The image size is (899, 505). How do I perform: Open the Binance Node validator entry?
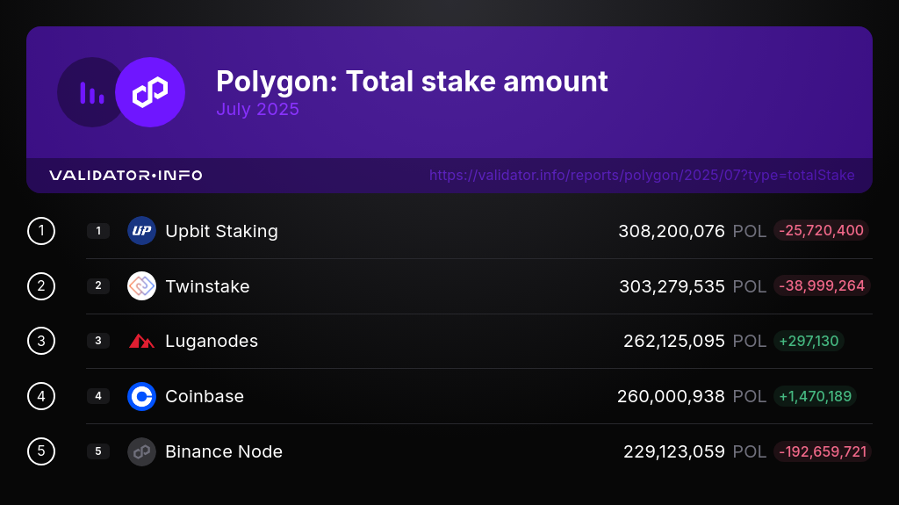[x=224, y=451]
